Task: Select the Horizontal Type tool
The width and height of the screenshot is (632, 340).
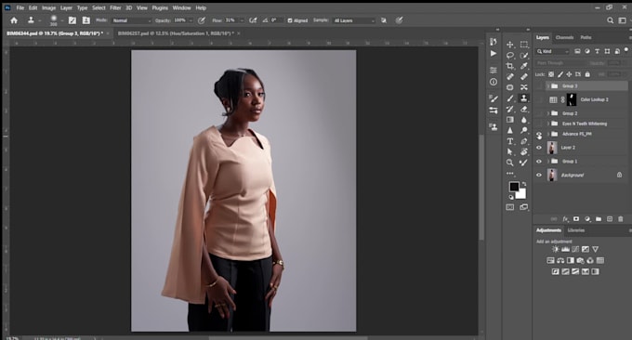Action: tap(510, 141)
